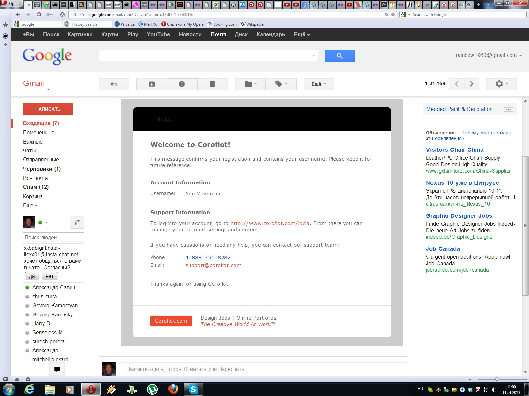529x396 pixels.
Task: Open Windows Explorer folder on the taskbar
Action: (x=50, y=390)
